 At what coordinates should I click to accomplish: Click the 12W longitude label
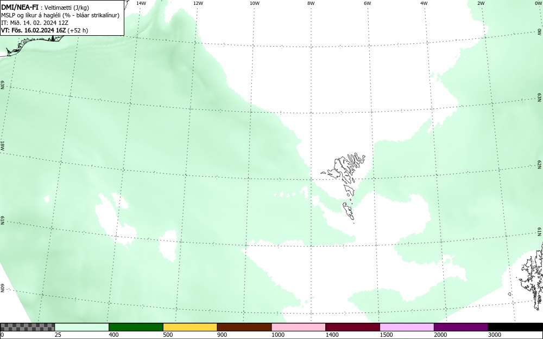click(x=198, y=3)
